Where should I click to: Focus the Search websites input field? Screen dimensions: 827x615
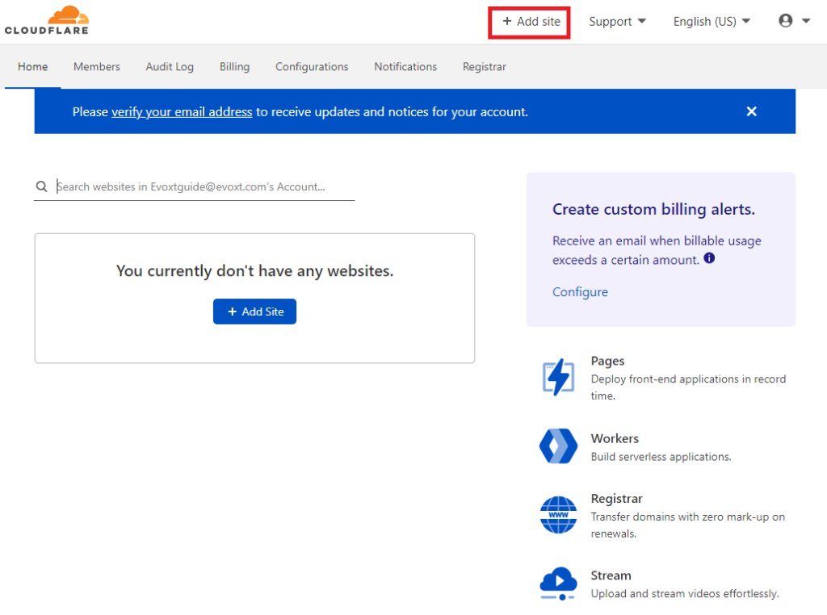click(x=202, y=186)
